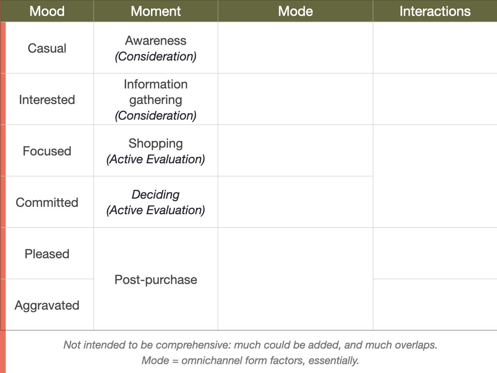Viewport: 497px width, 373px height.
Task: Click the Committed mood cell
Action: (47, 202)
